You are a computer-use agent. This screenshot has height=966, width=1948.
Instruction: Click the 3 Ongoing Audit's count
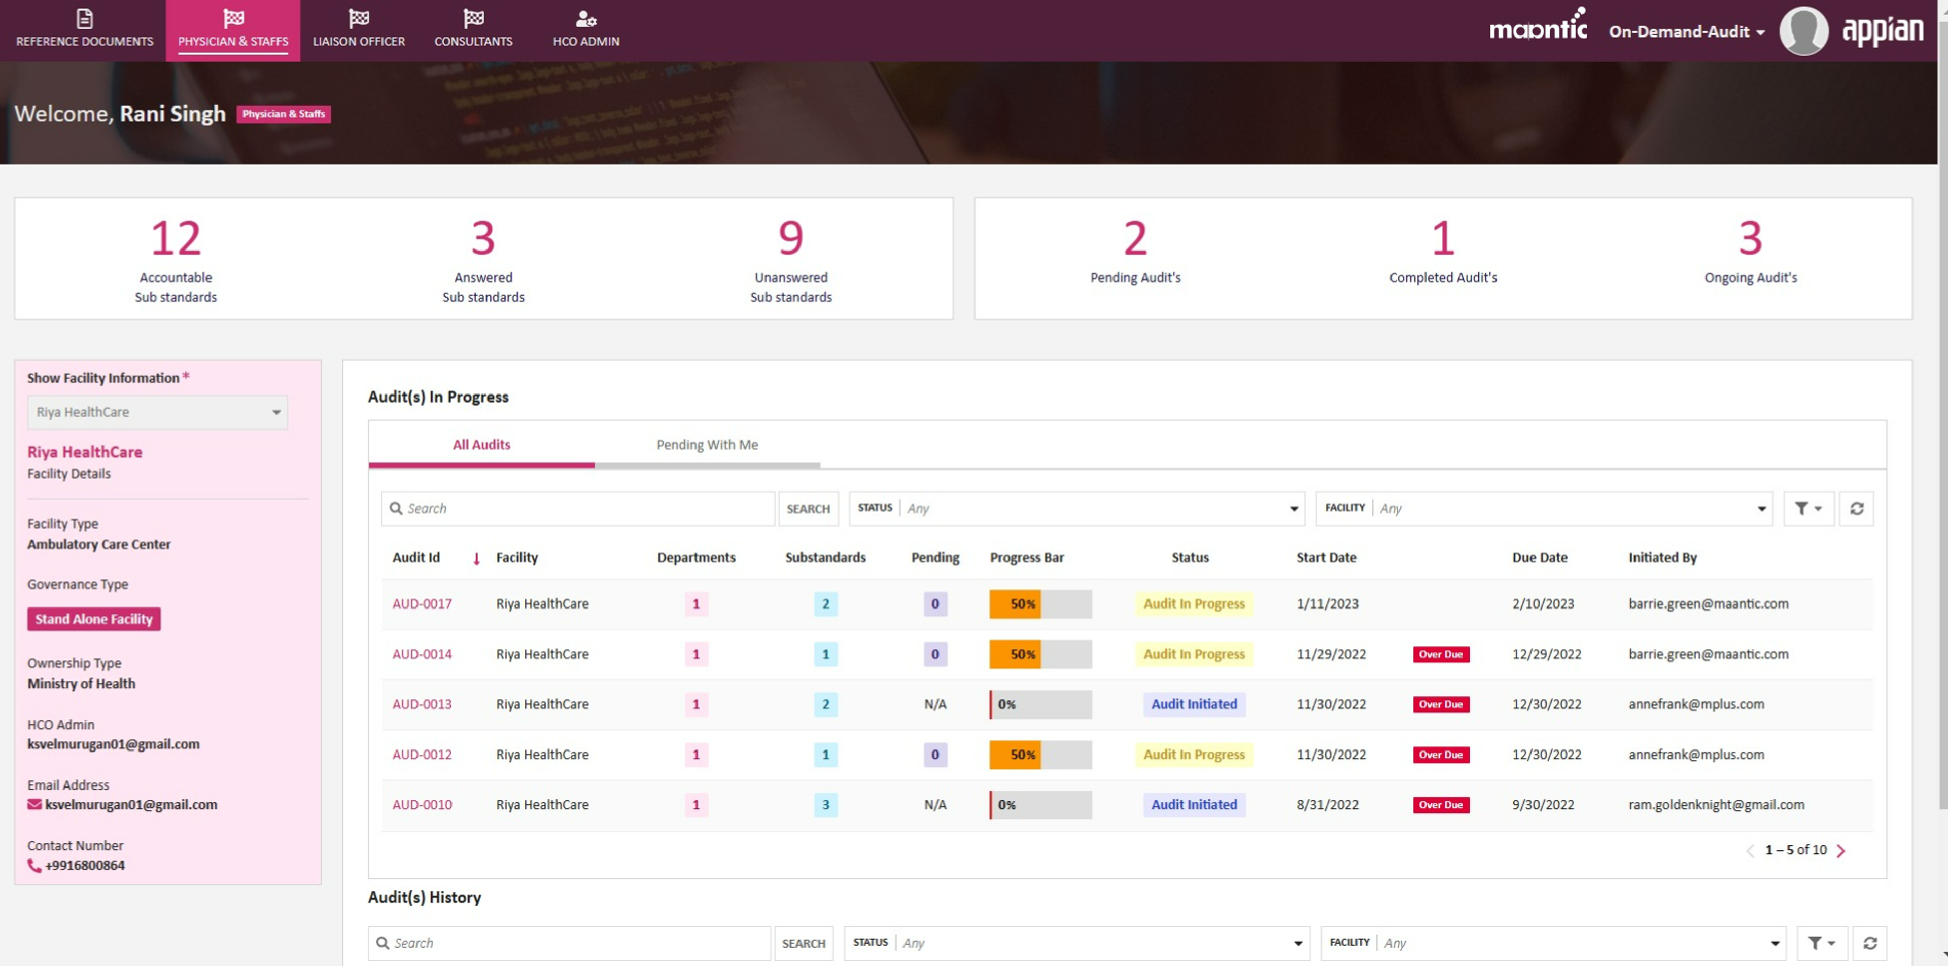point(1750,238)
